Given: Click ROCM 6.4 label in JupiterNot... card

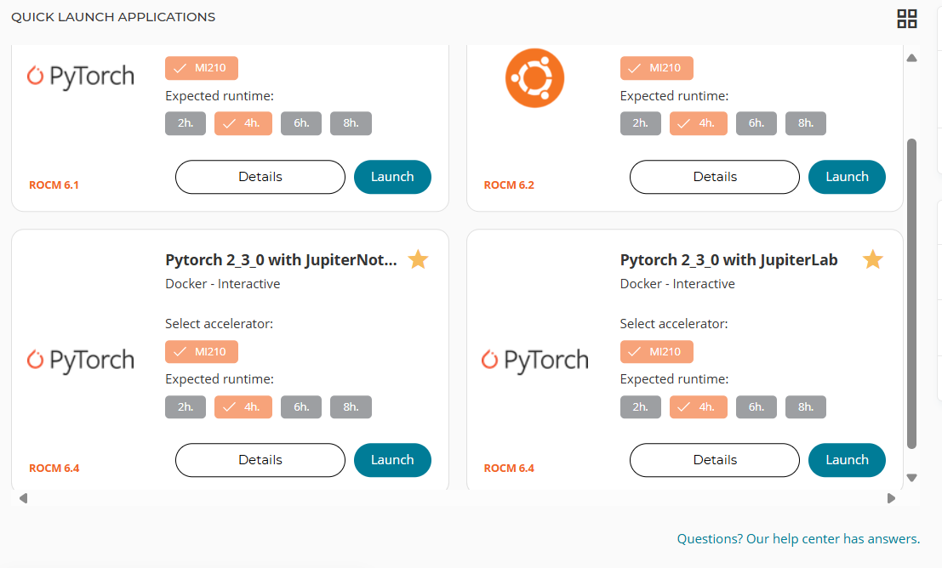Looking at the screenshot, I should pos(54,469).
